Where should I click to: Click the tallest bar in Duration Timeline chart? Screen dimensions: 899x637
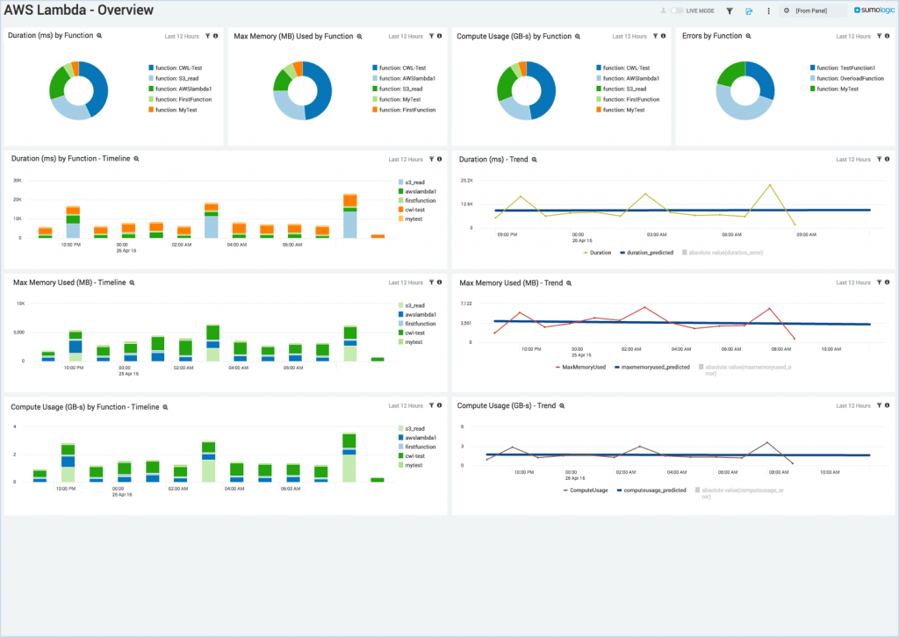350,216
